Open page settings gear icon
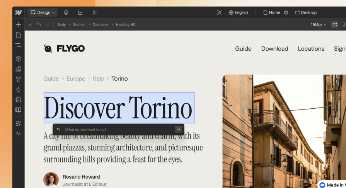The height and width of the screenshot is (188, 346). tap(286, 13)
